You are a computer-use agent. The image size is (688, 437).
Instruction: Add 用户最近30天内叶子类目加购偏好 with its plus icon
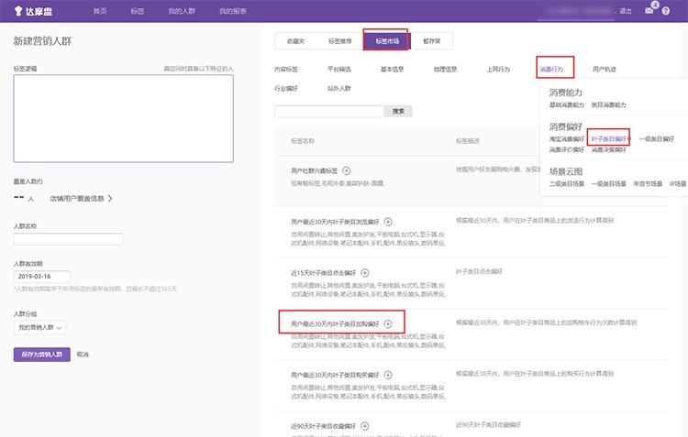pos(388,324)
